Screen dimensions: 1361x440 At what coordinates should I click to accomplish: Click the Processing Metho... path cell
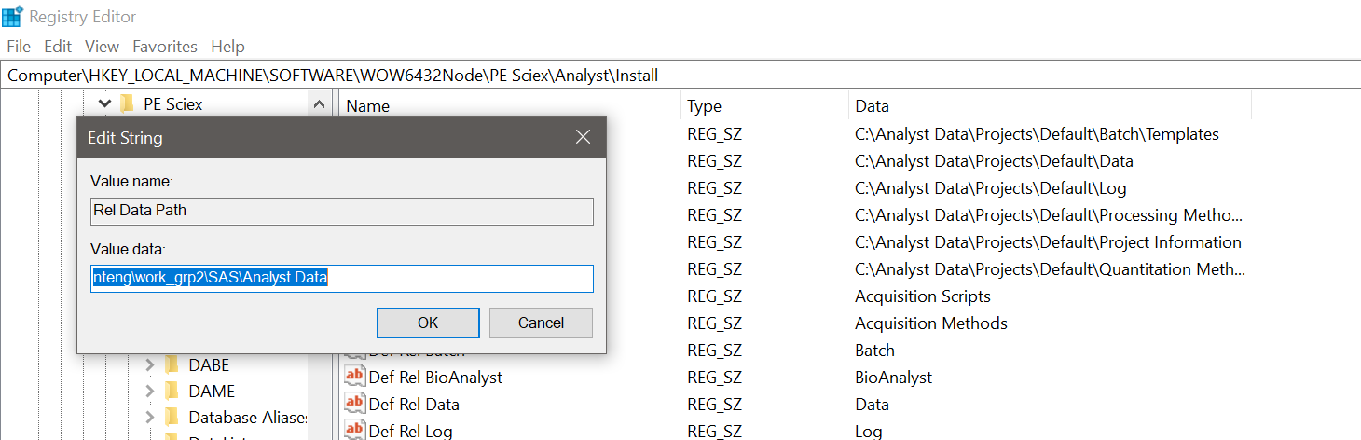1049,215
